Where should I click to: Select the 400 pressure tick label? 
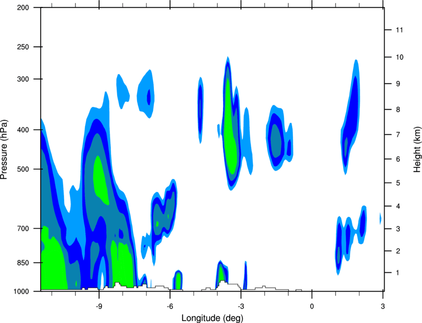pos(23,130)
